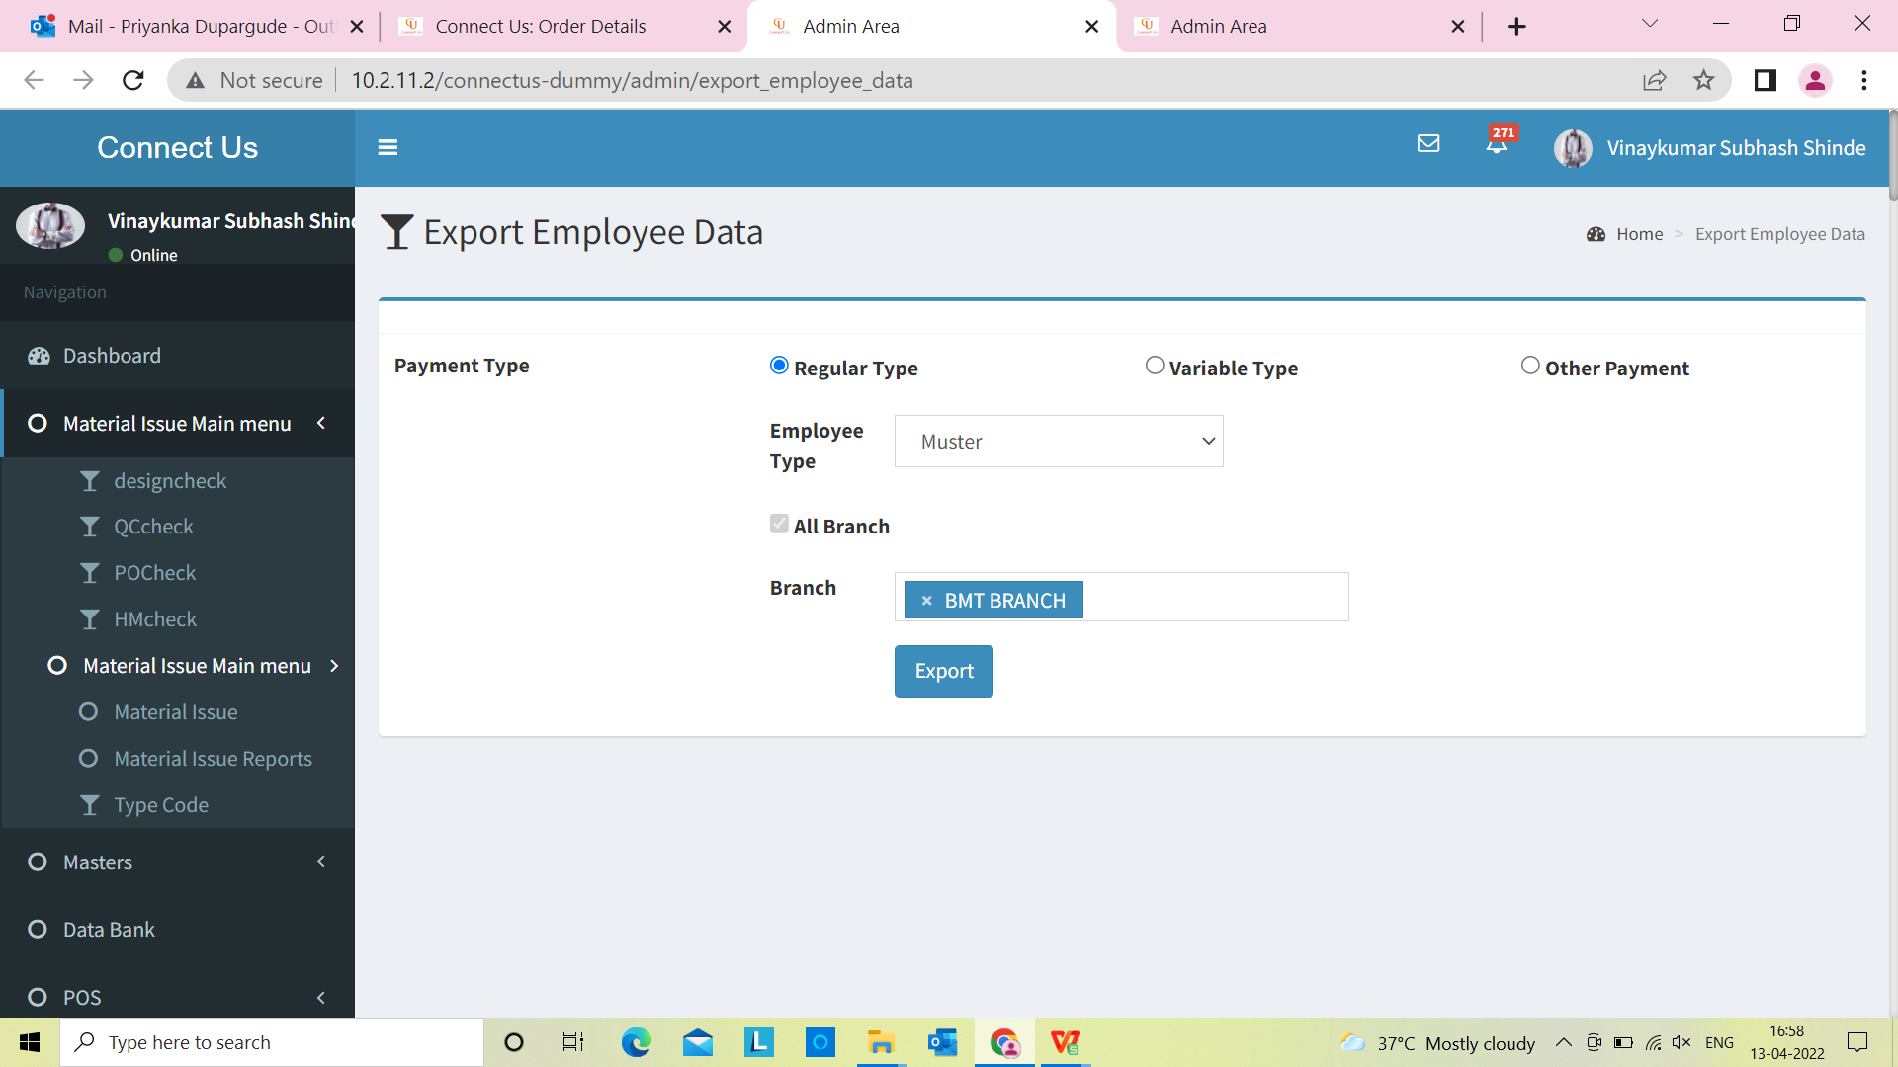The height and width of the screenshot is (1067, 1898).
Task: Select Other Payment radio button
Action: [x=1530, y=366]
